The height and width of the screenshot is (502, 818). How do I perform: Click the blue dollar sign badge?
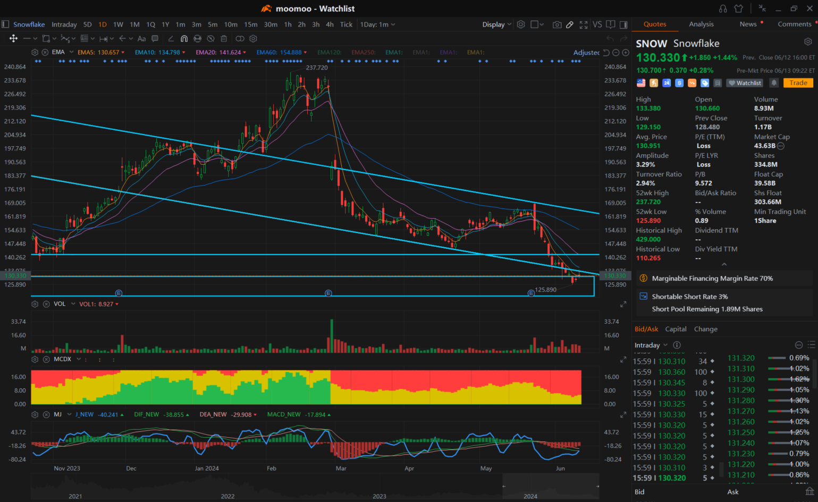679,83
